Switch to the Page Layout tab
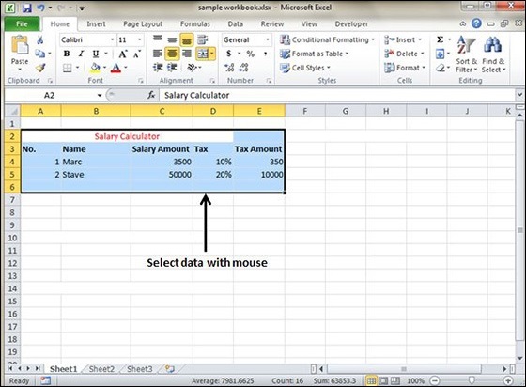Image resolution: width=526 pixels, height=387 pixels. 143,24
